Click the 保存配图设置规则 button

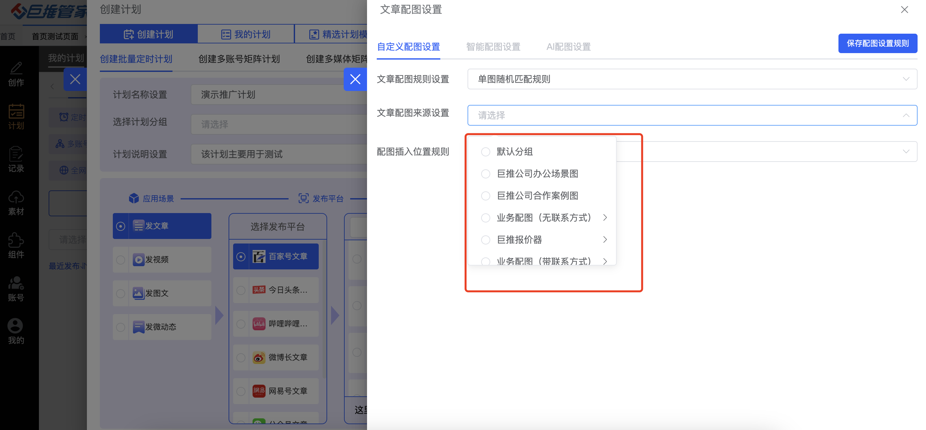(878, 43)
